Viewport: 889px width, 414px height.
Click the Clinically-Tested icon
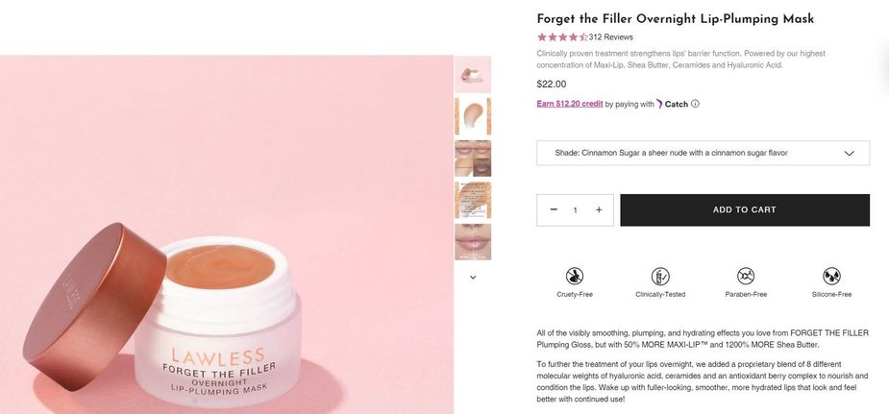pyautogui.click(x=660, y=277)
